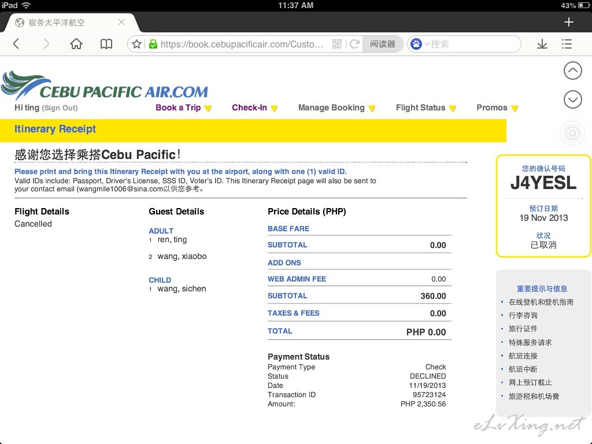
Task: Tap the 11:37 AM status bar clock
Action: coord(295,5)
